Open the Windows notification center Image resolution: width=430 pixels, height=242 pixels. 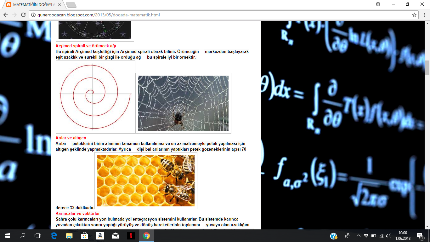pos(420,236)
